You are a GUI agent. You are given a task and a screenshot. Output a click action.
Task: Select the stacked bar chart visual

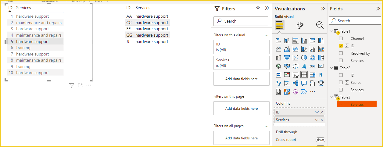[278, 41]
